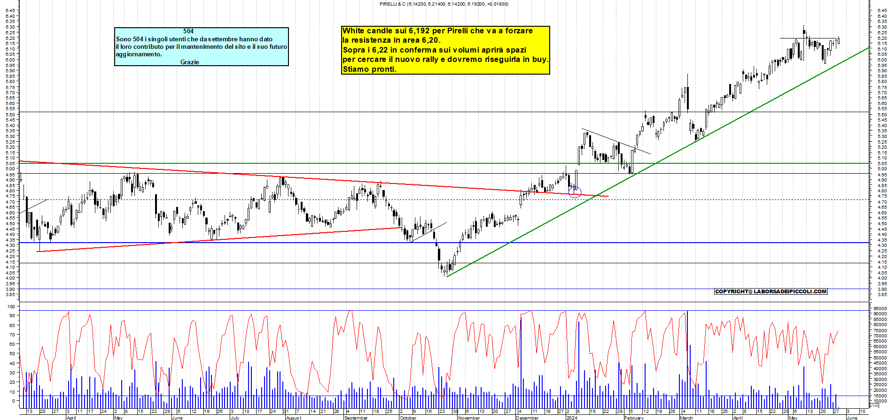Click the 'September' label on the date axis
The image size is (888, 420).
point(356,418)
